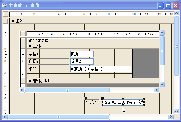Click main window's horizontal scroll left arrow
Screen dimensions: 181x122
pos(4,117)
